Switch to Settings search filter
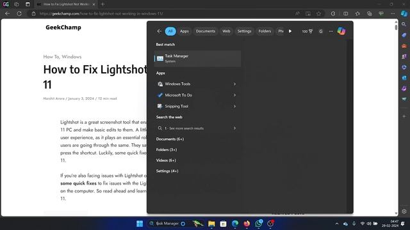 coord(244,31)
